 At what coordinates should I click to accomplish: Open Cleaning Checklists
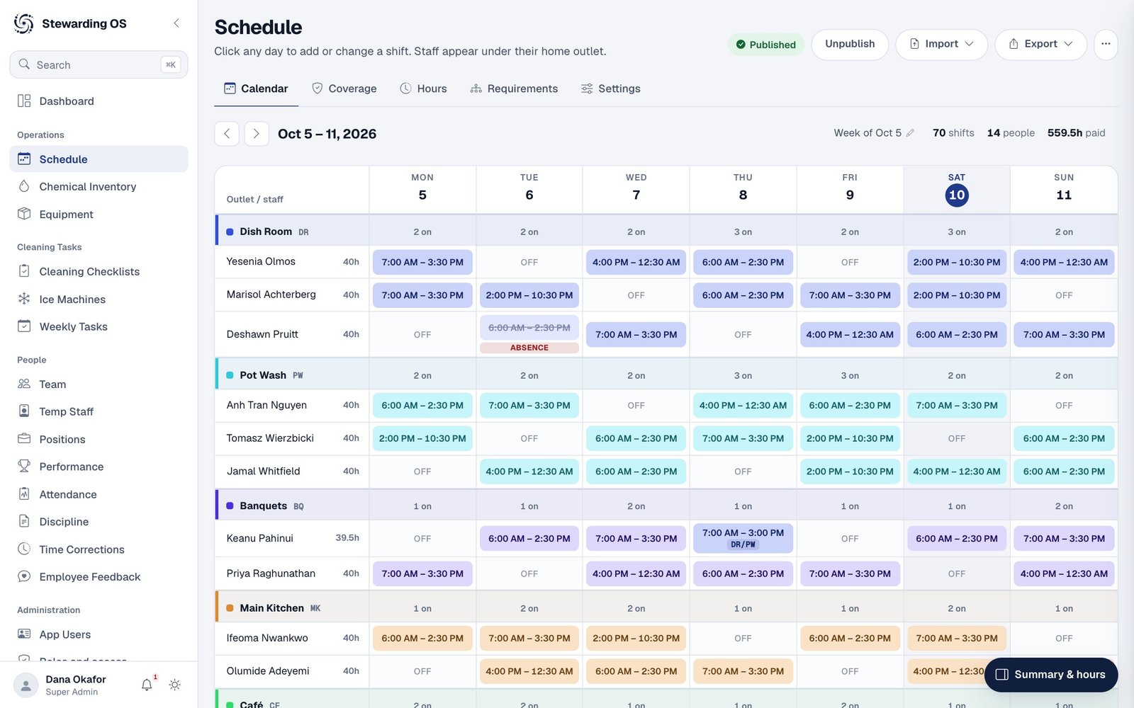coord(99,272)
